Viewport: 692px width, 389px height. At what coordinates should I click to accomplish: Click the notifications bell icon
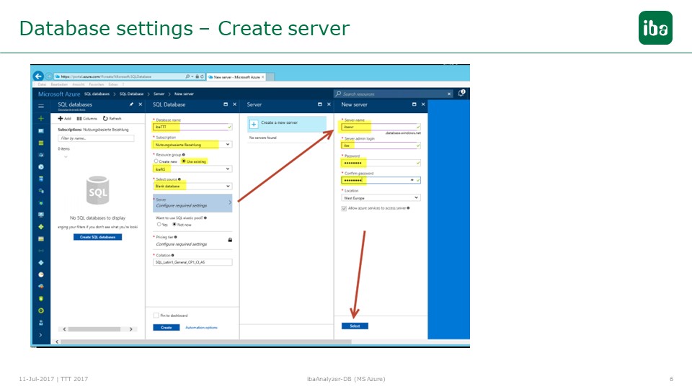click(461, 93)
